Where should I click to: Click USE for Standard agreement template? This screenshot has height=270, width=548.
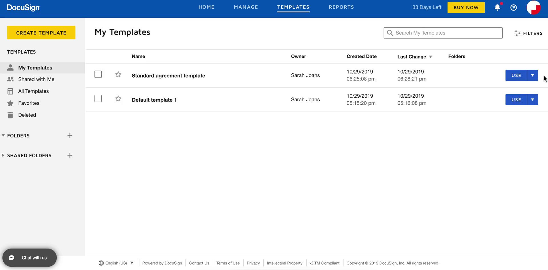(x=516, y=75)
